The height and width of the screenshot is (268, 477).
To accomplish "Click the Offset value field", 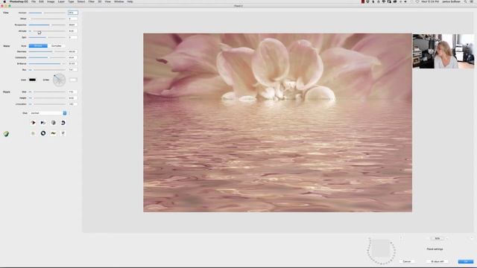I will [x=73, y=19].
